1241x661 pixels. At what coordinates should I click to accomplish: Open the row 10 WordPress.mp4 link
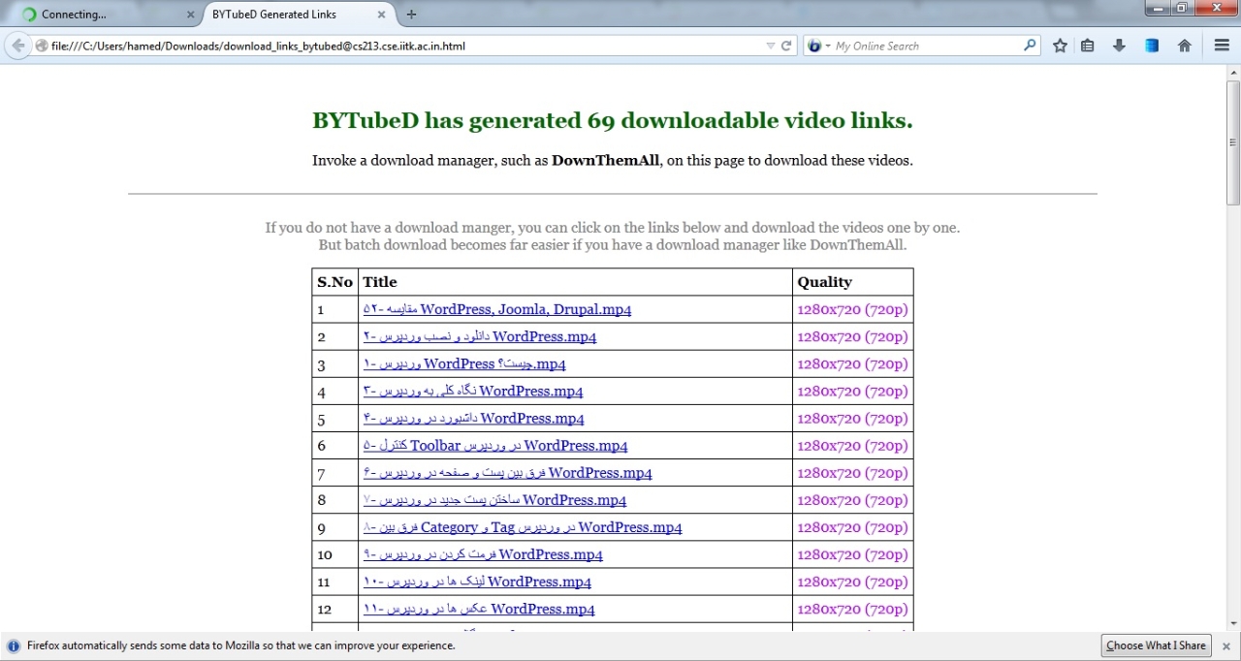click(x=483, y=554)
